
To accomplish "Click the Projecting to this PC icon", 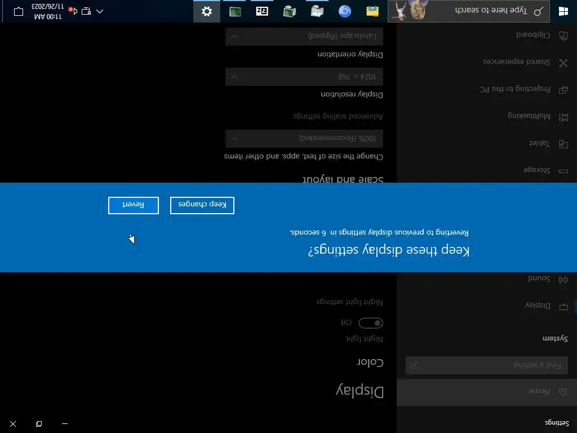I will click(x=563, y=90).
